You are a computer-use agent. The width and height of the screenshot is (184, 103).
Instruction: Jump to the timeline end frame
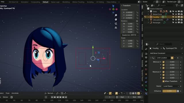click(x=66, y=97)
